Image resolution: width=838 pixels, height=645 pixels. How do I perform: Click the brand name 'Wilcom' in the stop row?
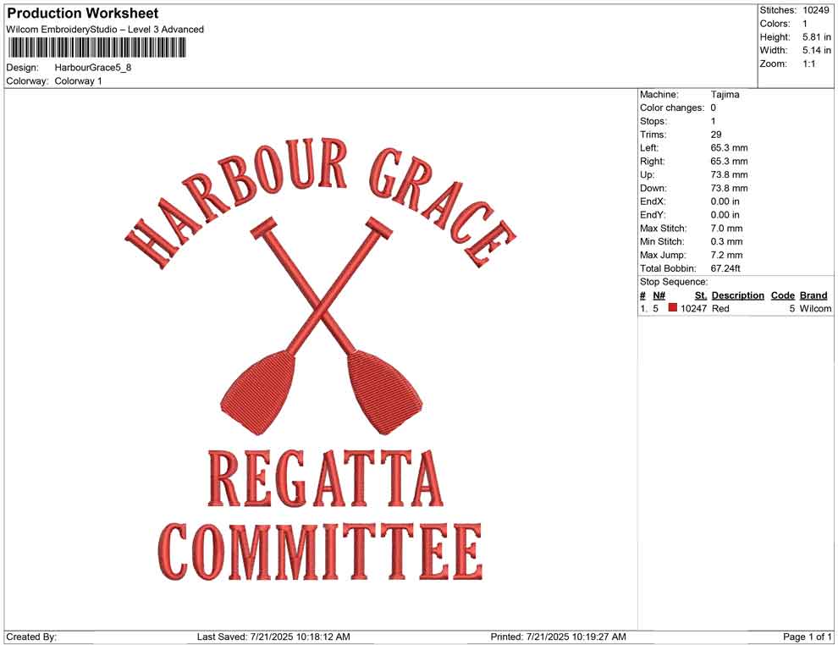(815, 308)
